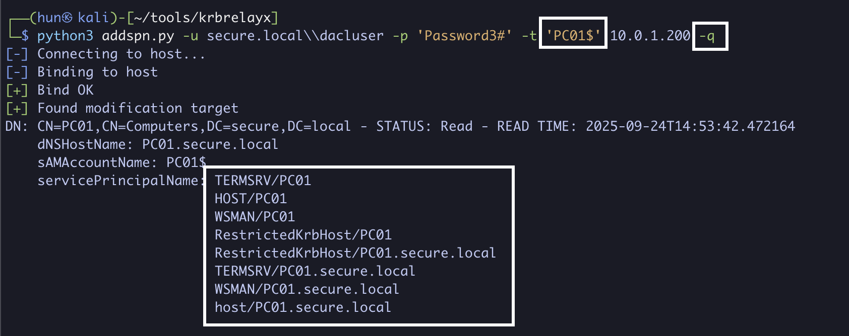Screen dimensions: 849x336
Task: Click the addspn.py script name
Action: click(138, 36)
